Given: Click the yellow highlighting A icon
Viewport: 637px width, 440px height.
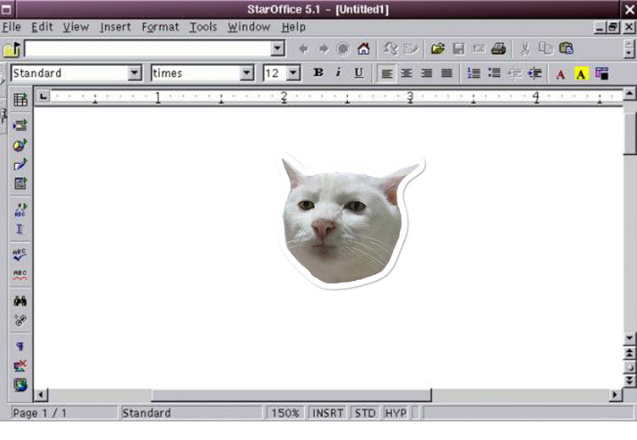Looking at the screenshot, I should click(581, 74).
